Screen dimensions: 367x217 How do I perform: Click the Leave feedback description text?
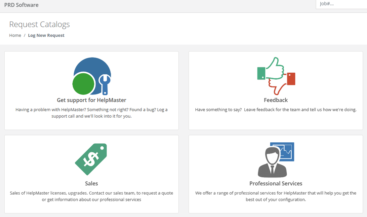276,110
